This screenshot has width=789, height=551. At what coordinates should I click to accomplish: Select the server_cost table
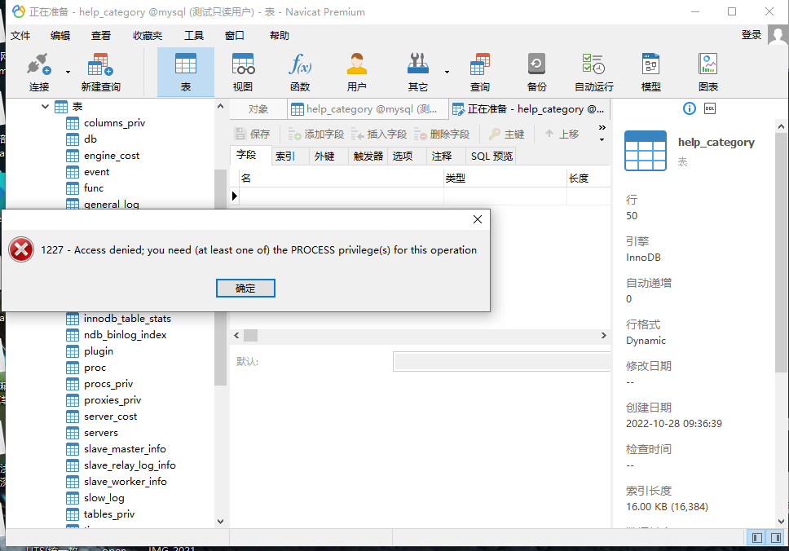coord(110,417)
